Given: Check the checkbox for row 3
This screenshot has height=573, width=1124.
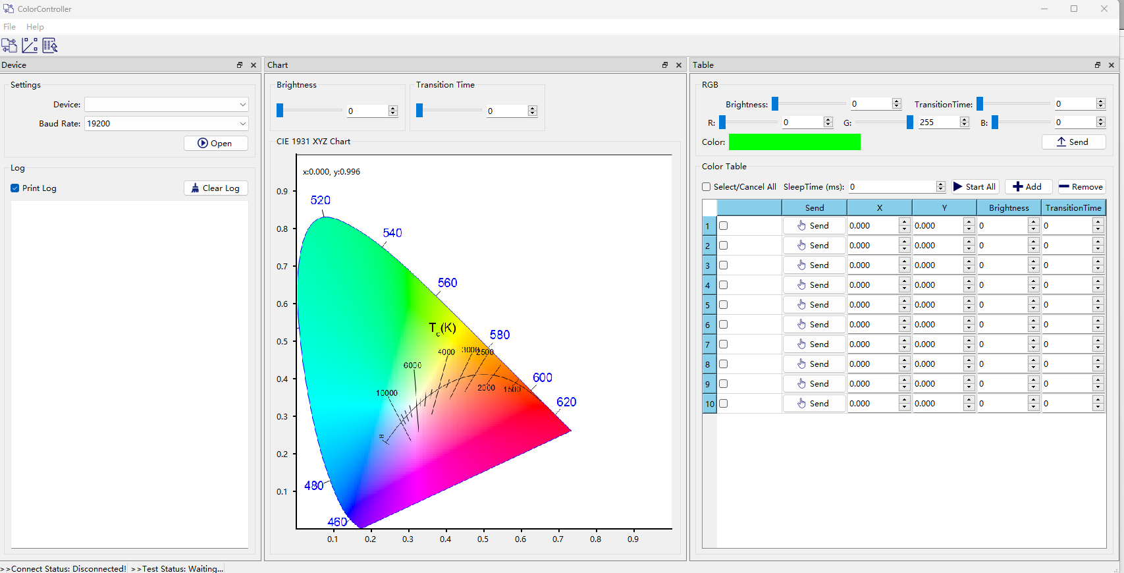Looking at the screenshot, I should (x=724, y=265).
